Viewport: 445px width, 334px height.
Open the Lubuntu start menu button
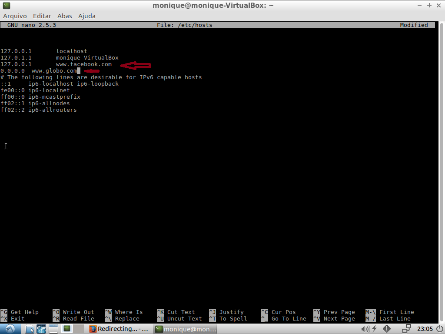pyautogui.click(x=10, y=329)
